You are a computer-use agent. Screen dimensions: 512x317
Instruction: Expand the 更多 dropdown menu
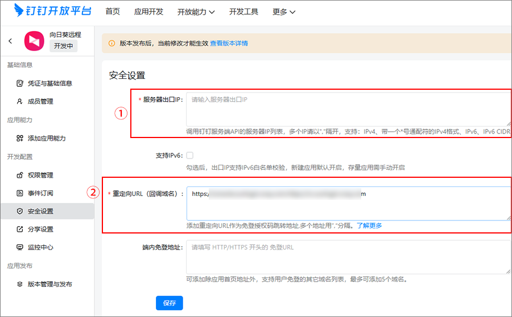click(284, 12)
